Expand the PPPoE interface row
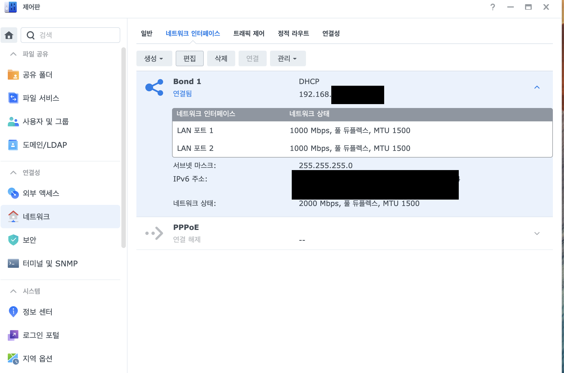Image resolution: width=564 pixels, height=373 pixels. [537, 233]
